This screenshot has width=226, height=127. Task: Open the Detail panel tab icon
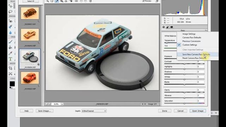pyautogui.click(x=167, y=27)
